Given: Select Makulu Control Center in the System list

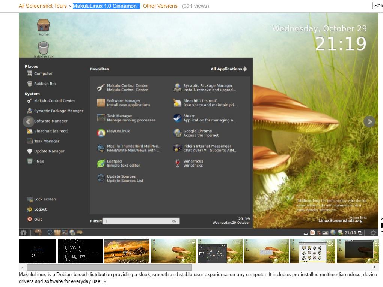Looking at the screenshot, I should (x=51, y=101).
